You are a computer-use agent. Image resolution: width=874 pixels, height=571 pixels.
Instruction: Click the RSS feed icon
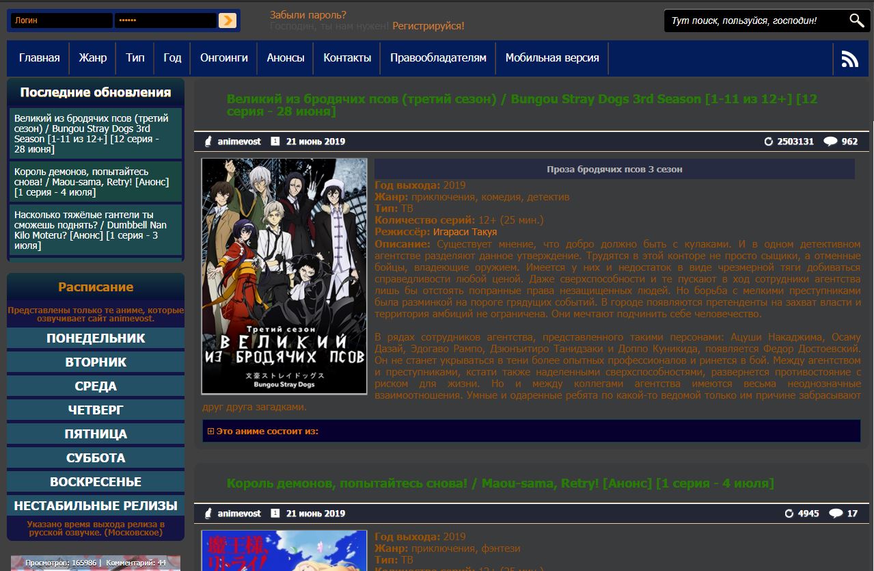click(849, 59)
